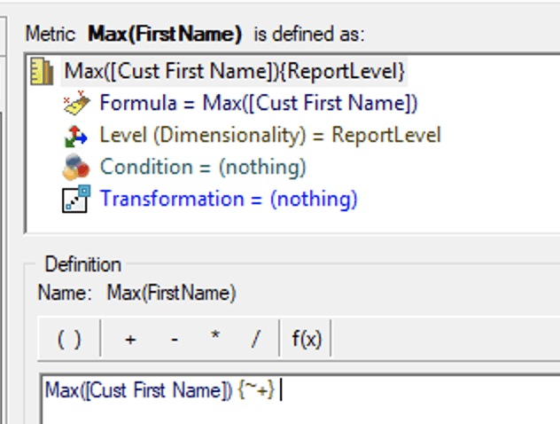Click the Formula component icon
The image size is (560, 424).
76,103
